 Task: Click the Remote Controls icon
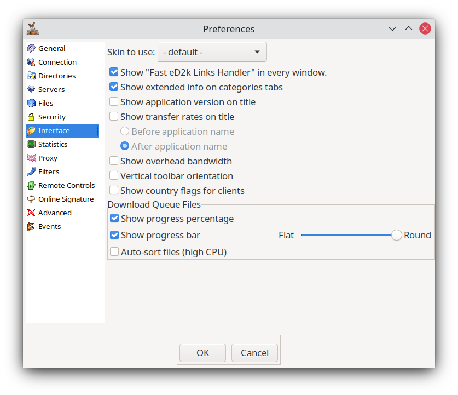pos(31,185)
